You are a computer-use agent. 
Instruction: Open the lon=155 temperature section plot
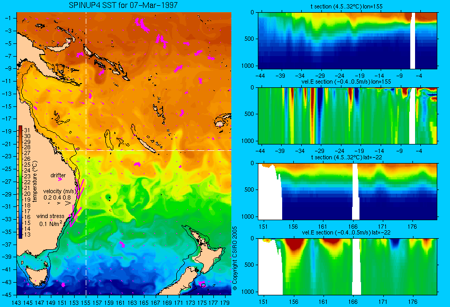click(347, 40)
